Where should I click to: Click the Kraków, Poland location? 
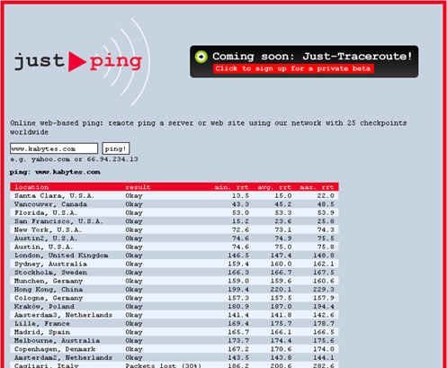click(x=44, y=307)
